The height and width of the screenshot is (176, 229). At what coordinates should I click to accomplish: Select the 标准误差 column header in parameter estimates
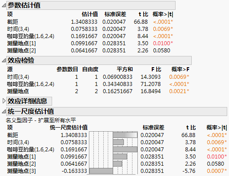(x=115, y=14)
